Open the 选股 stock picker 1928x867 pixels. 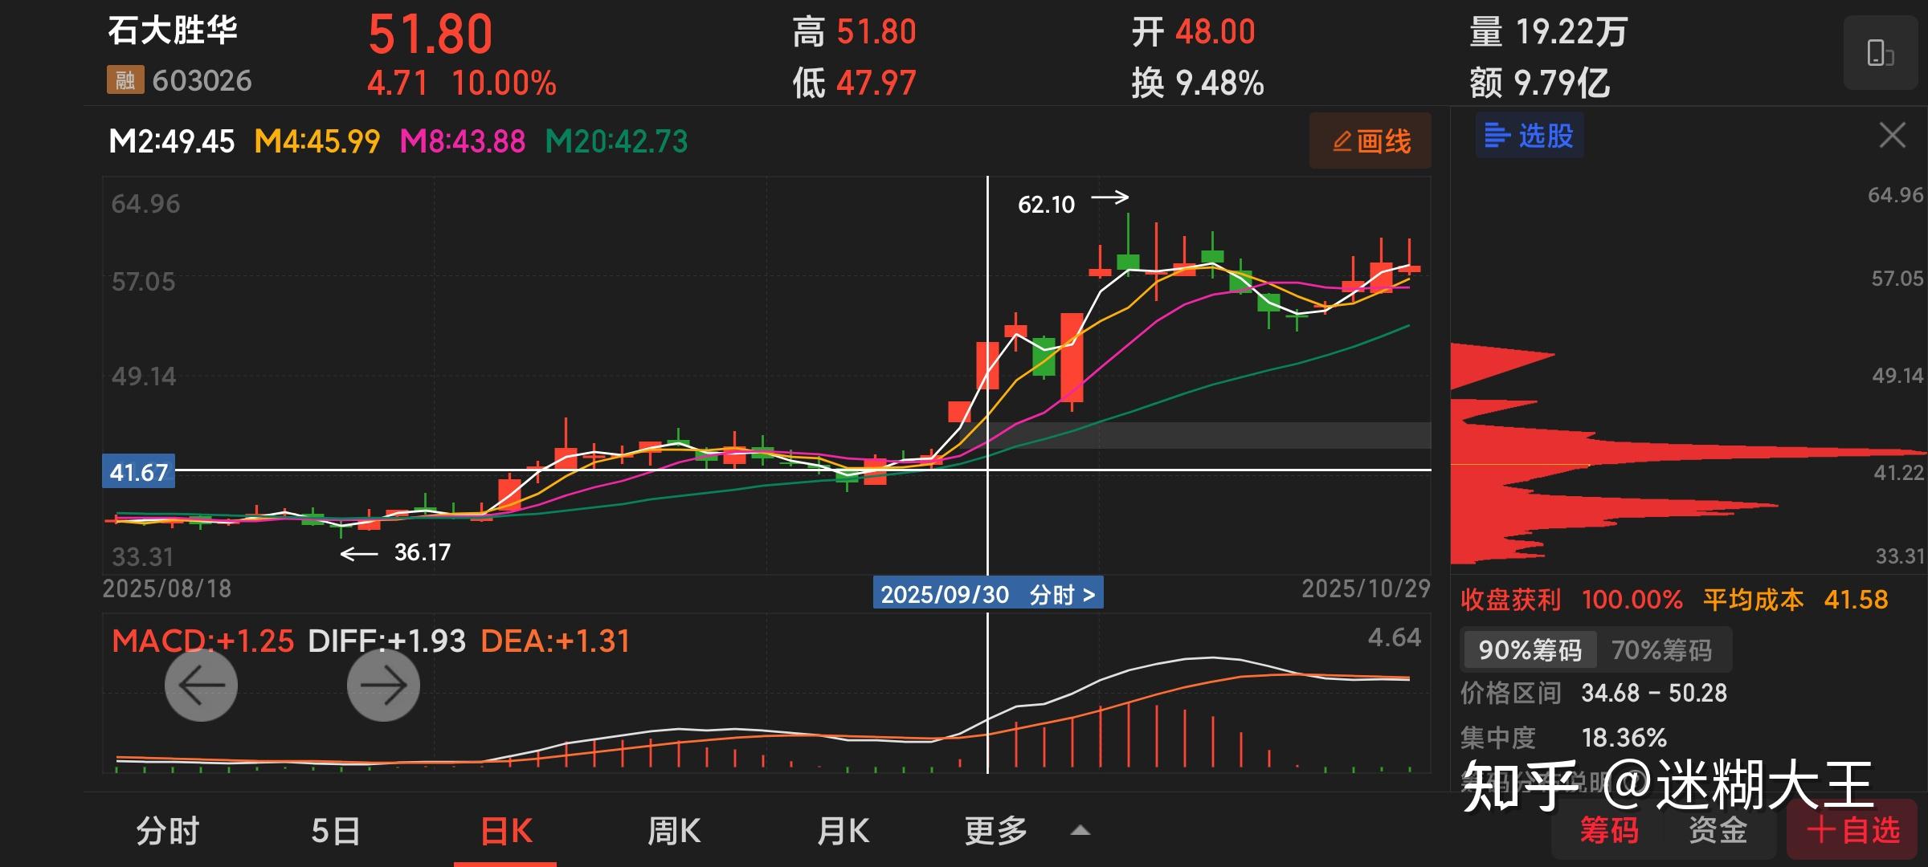coord(1529,136)
